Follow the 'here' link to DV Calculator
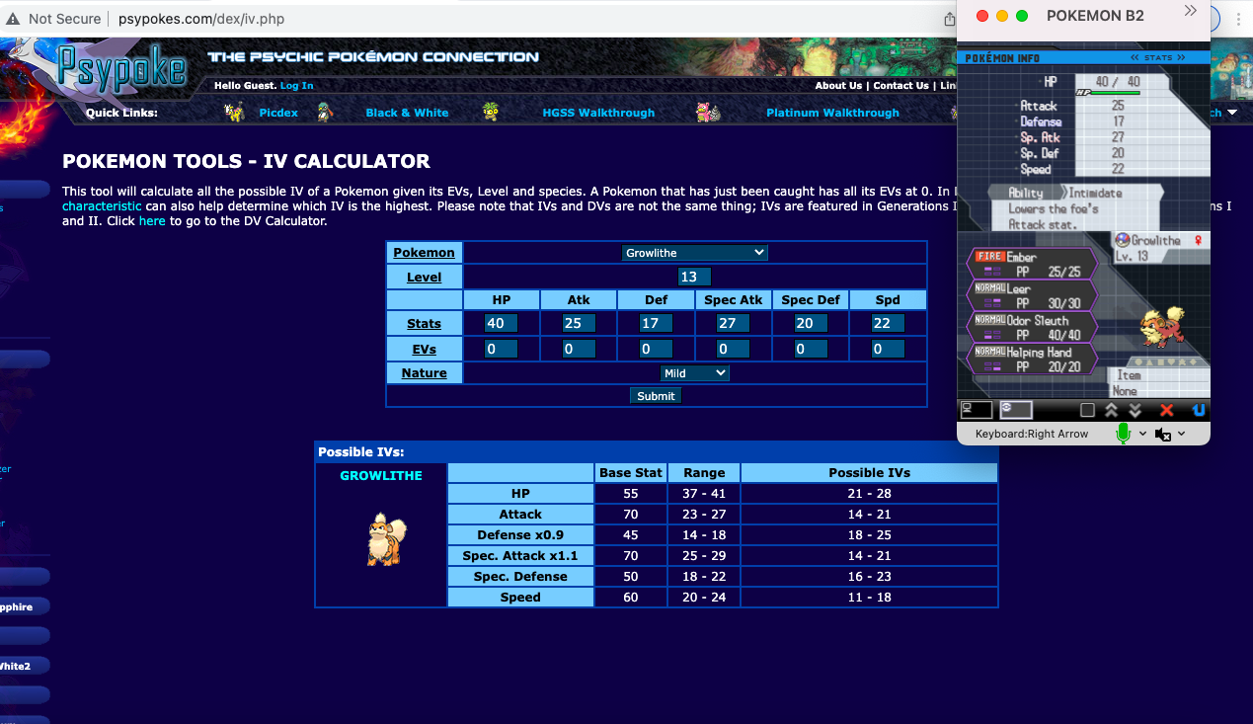This screenshot has height=724, width=1253. (152, 221)
